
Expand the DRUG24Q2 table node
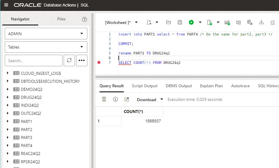point(8,97)
